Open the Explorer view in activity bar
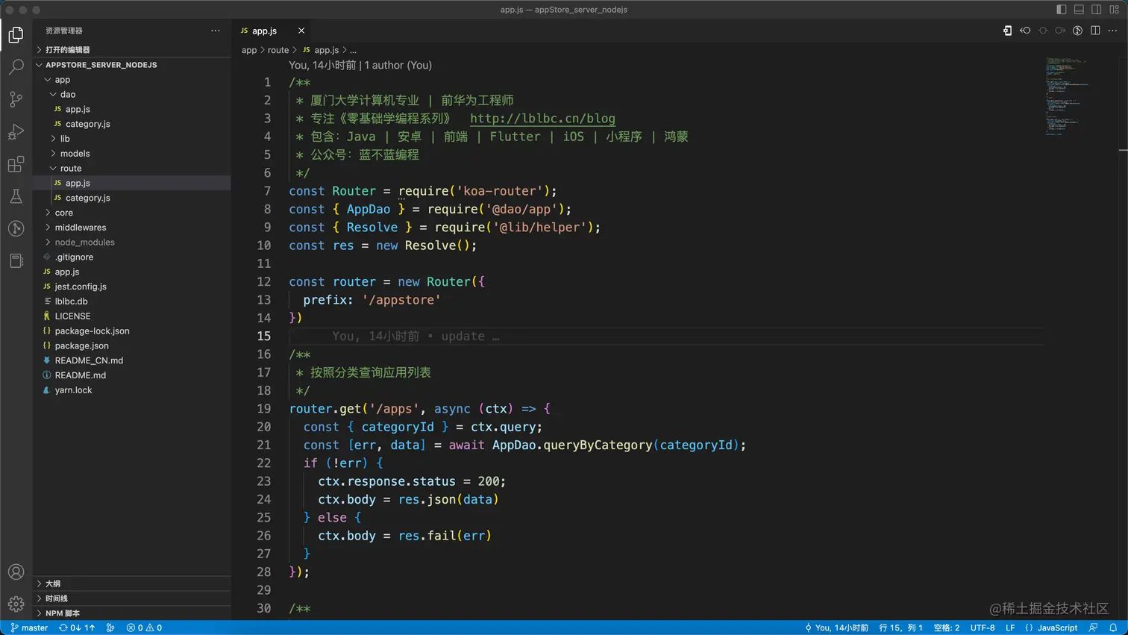 coord(16,34)
